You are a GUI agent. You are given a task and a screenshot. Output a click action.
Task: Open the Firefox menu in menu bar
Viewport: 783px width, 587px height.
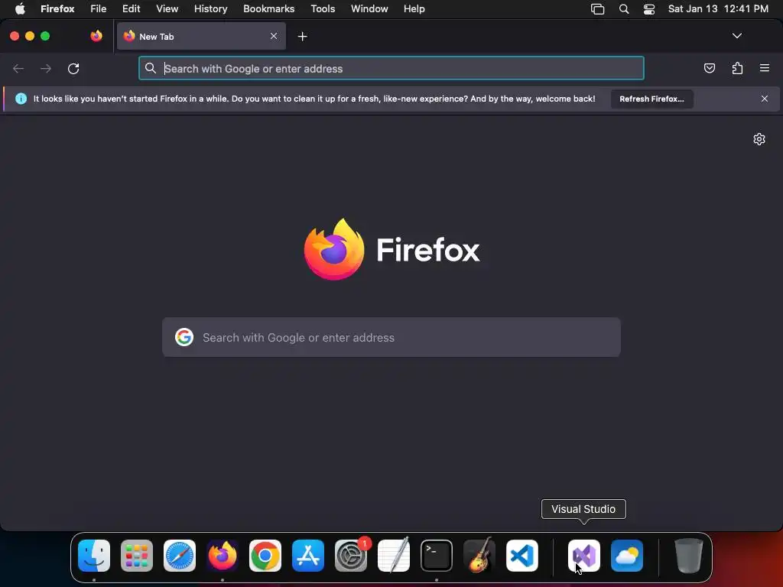[x=57, y=8]
